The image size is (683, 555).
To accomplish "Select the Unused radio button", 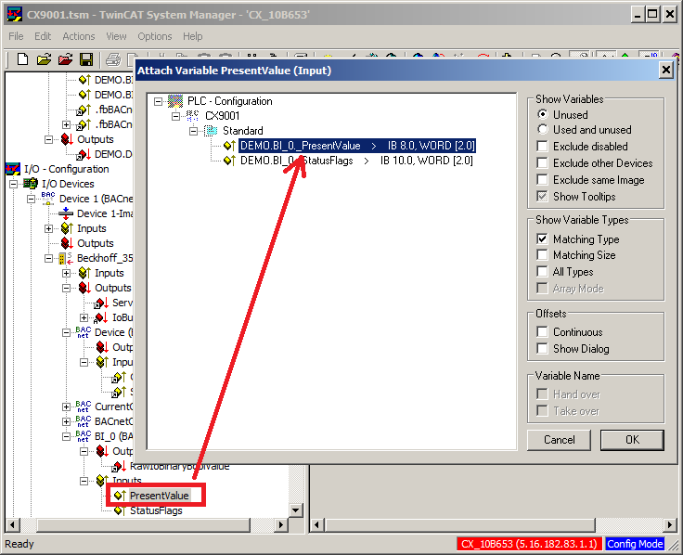I will click(x=542, y=114).
